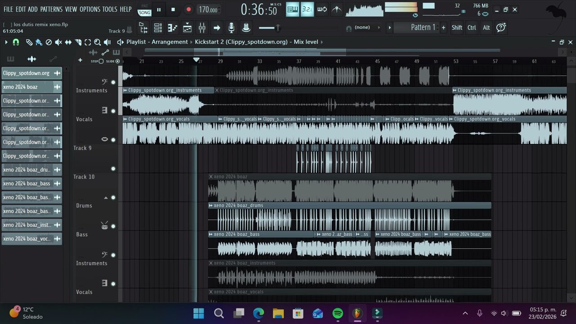576x324 pixels.
Task: Toggle the SLIDE mode
Action: [113, 61]
